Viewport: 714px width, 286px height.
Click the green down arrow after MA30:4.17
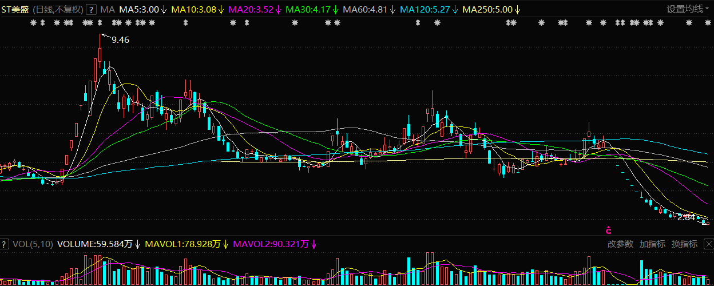pyautogui.click(x=335, y=10)
